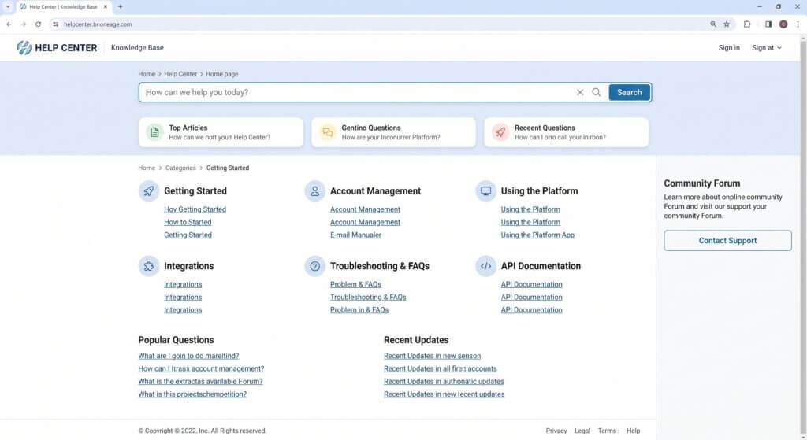This screenshot has width=807, height=440.
Task: Click the Getting Started rocket icon
Action: tap(149, 191)
